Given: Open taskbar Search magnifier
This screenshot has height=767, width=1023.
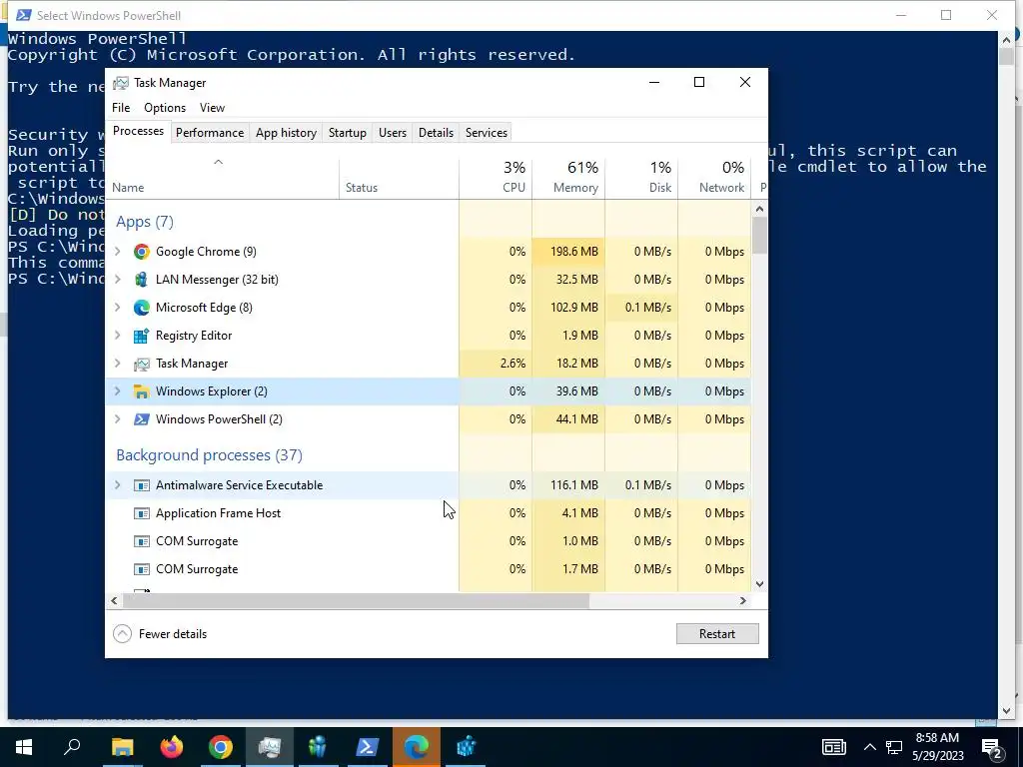Looking at the screenshot, I should (x=72, y=747).
